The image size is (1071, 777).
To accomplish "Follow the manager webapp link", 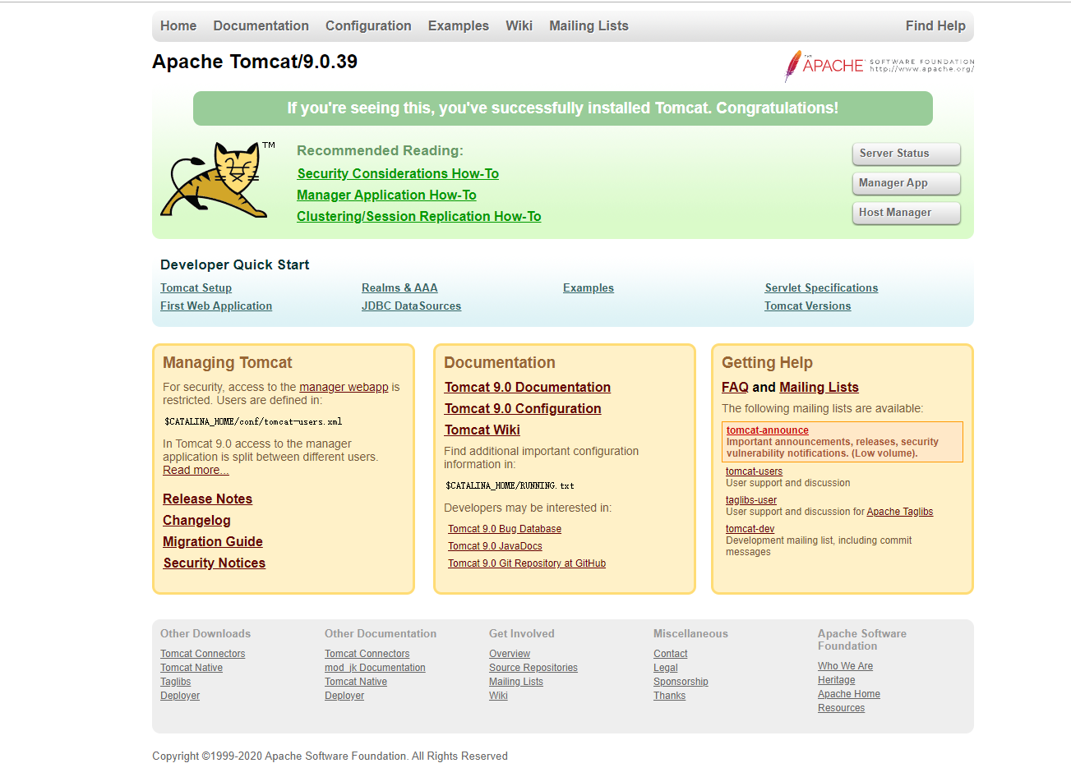I will coord(344,387).
